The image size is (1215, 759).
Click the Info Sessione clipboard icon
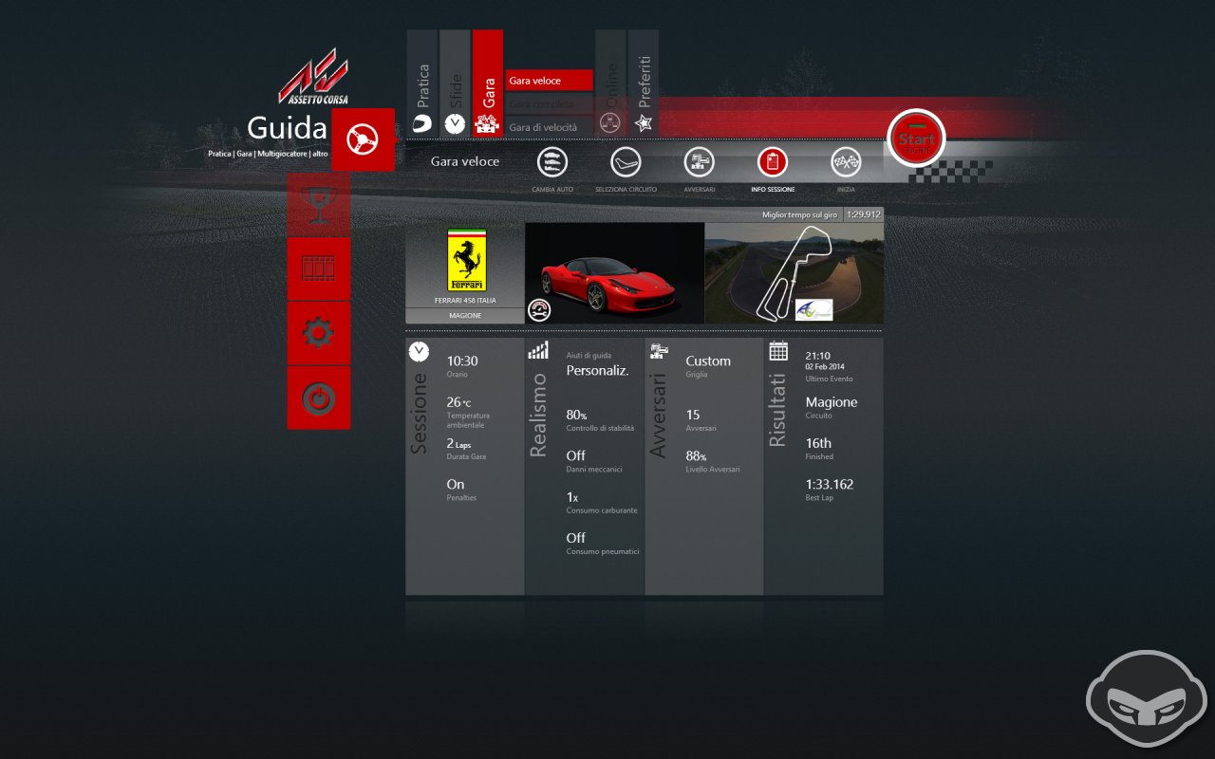(x=773, y=162)
